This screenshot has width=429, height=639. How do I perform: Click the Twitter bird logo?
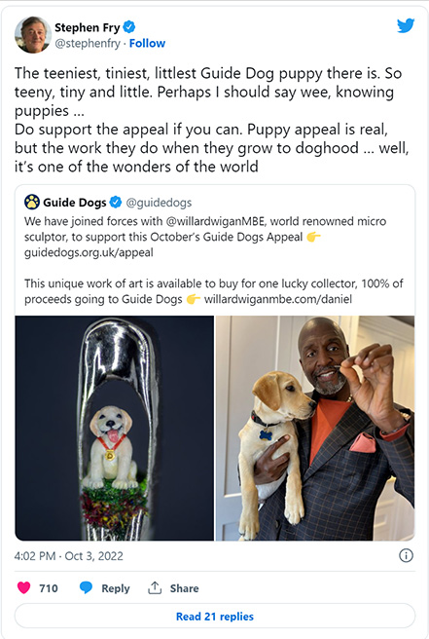(406, 25)
